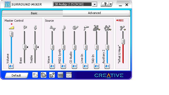Open the first speaker settings icon in bottom bar
Screen dimensions: 169x95
point(35,75)
